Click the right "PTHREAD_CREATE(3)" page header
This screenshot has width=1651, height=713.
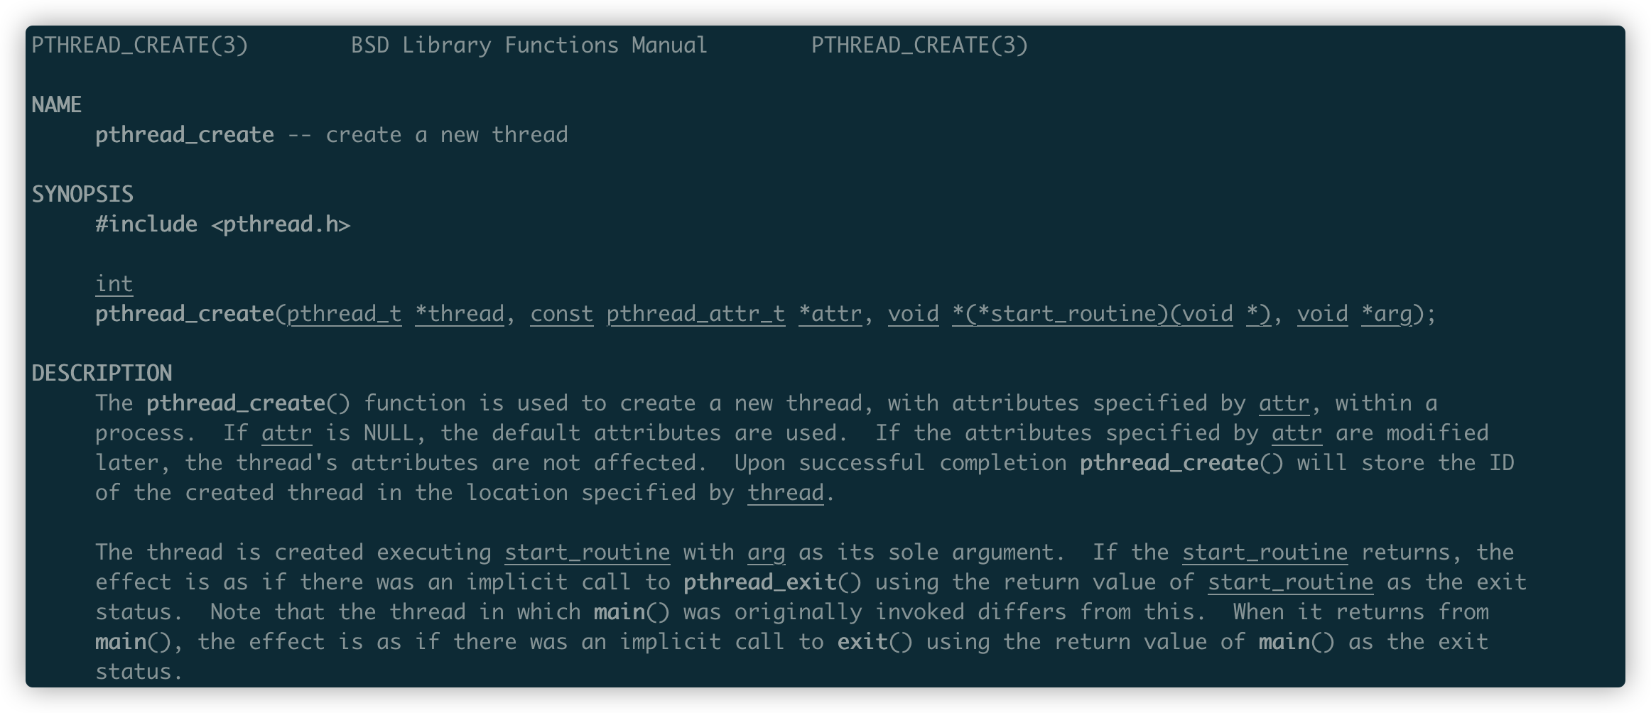click(919, 45)
